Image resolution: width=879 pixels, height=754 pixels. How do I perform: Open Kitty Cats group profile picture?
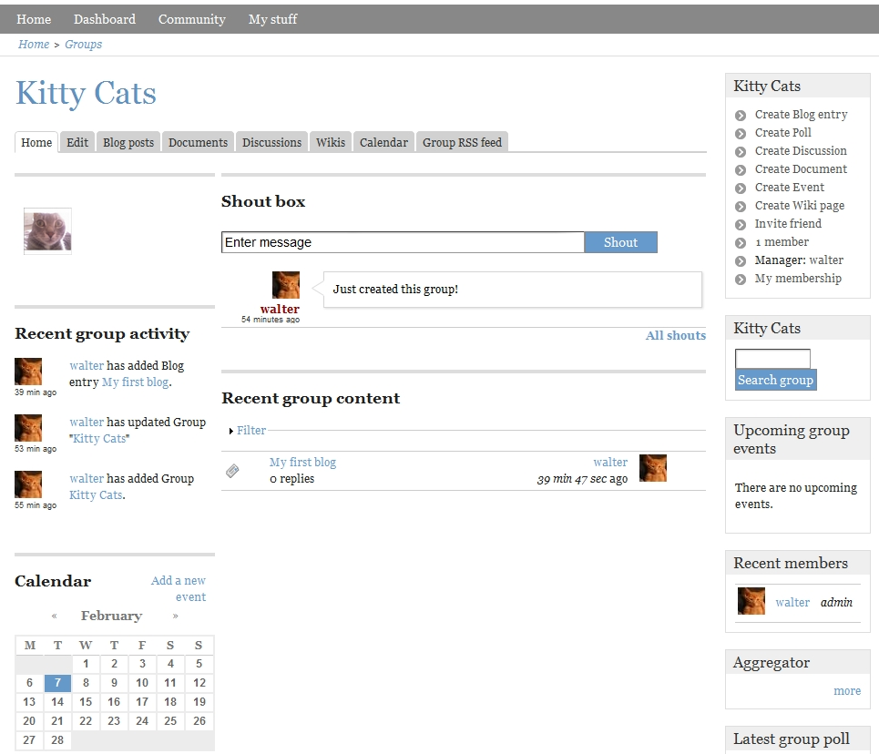point(47,231)
